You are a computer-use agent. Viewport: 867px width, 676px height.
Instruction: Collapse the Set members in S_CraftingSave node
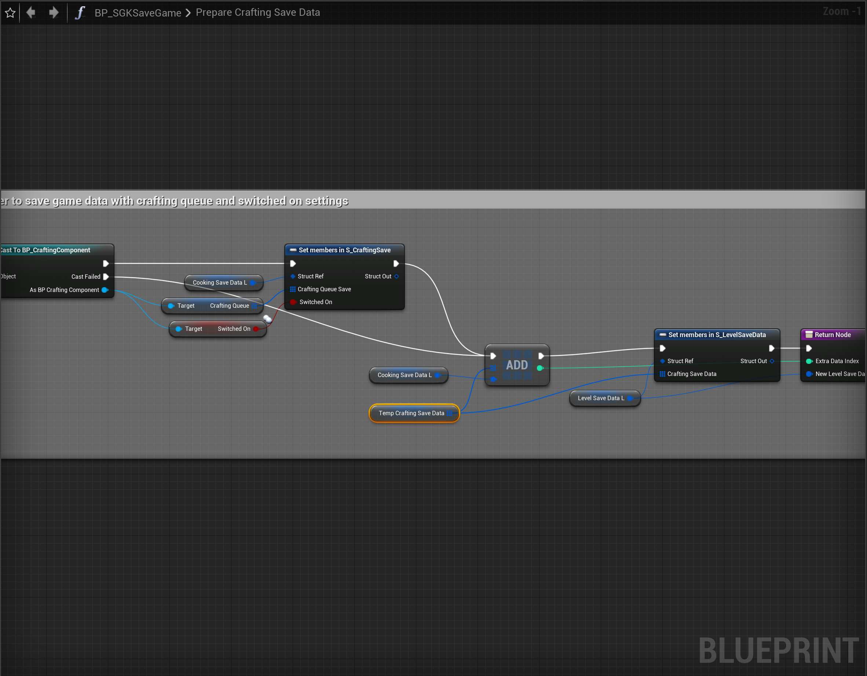(293, 250)
